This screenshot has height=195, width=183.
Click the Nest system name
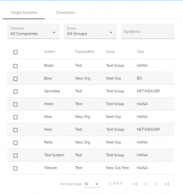48,129
